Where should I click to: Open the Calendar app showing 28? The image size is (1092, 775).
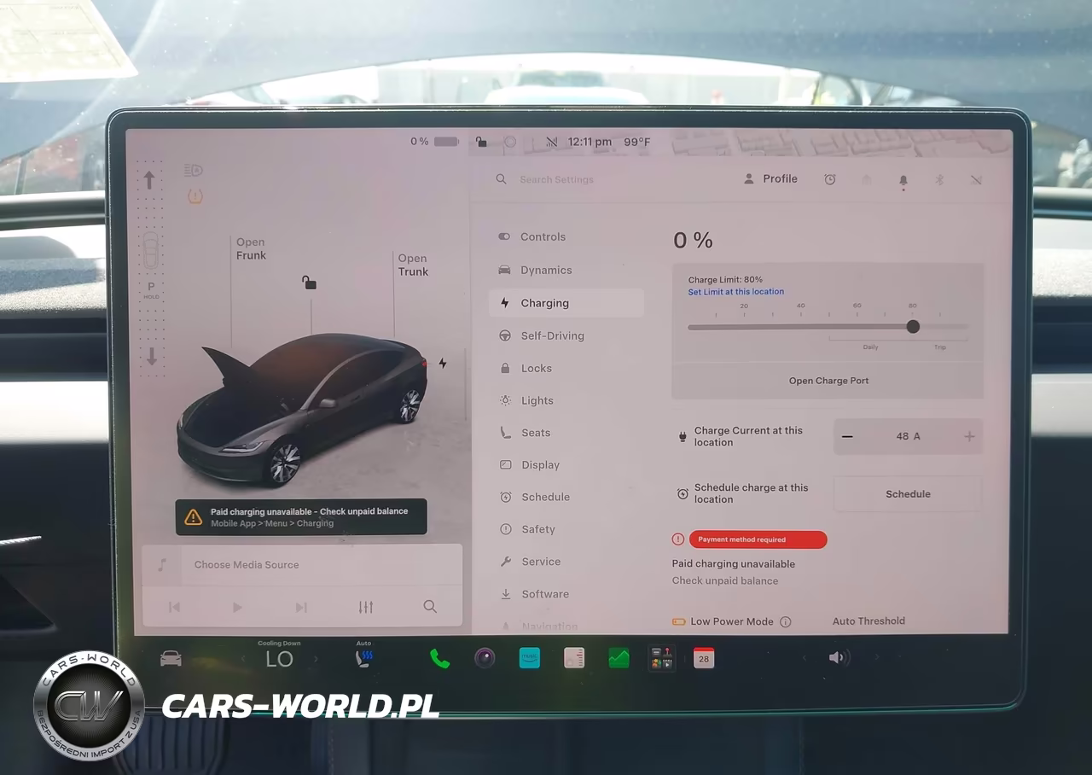(x=704, y=658)
